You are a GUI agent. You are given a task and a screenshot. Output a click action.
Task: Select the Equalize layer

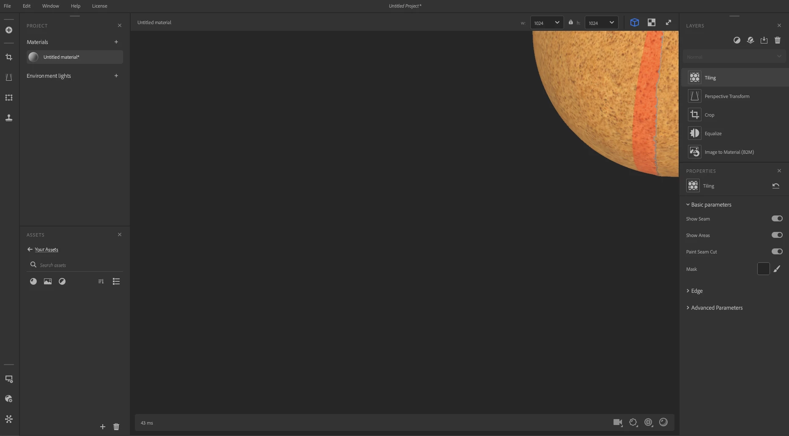(734, 134)
